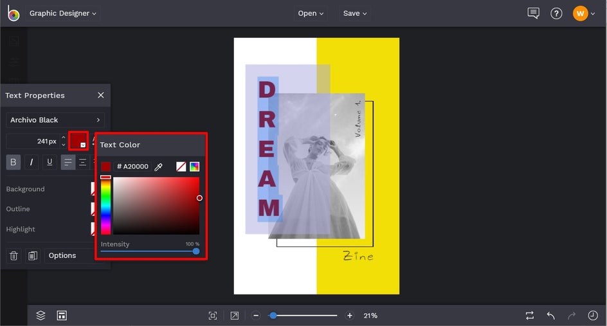This screenshot has width=607, height=326.
Task: Expand the Graphic Designer dropdown
Action: (62, 14)
